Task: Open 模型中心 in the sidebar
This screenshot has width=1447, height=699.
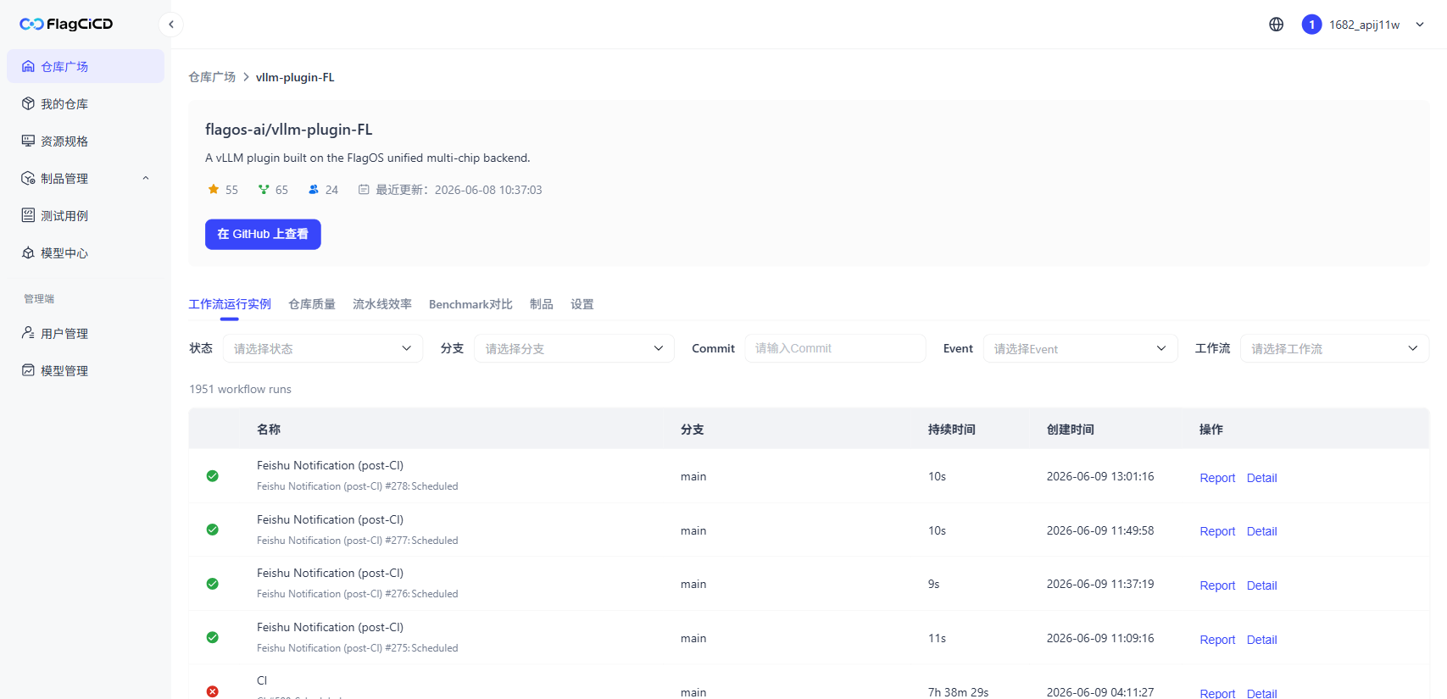Action: [x=86, y=252]
